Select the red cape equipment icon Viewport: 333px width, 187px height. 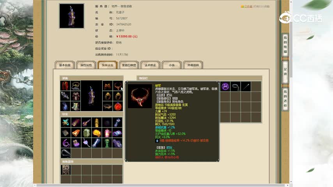pyautogui.click(x=65, y=86)
